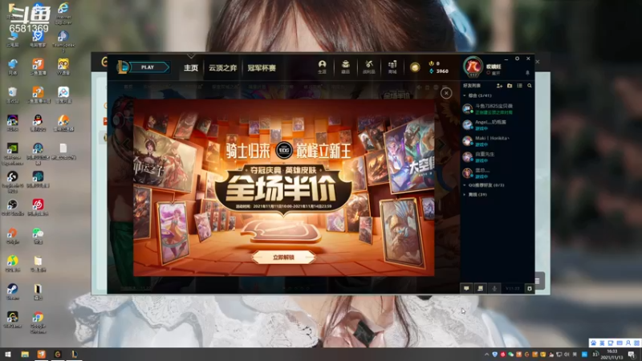Click the WeChat tray icon
The image size is (642, 361).
pos(510,355)
